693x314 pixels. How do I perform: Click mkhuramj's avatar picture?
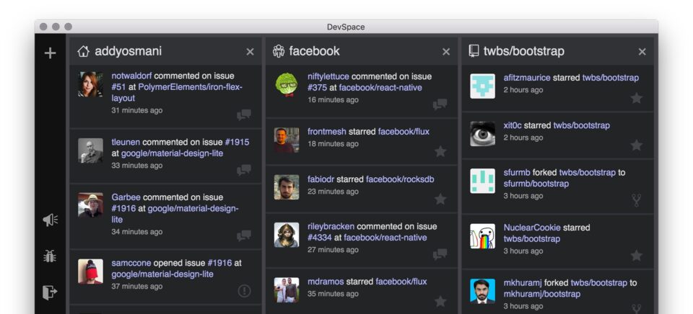point(483,291)
